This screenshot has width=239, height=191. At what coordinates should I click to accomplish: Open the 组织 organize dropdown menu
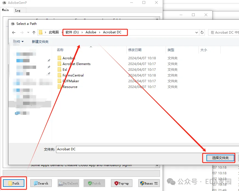[x=18, y=42]
